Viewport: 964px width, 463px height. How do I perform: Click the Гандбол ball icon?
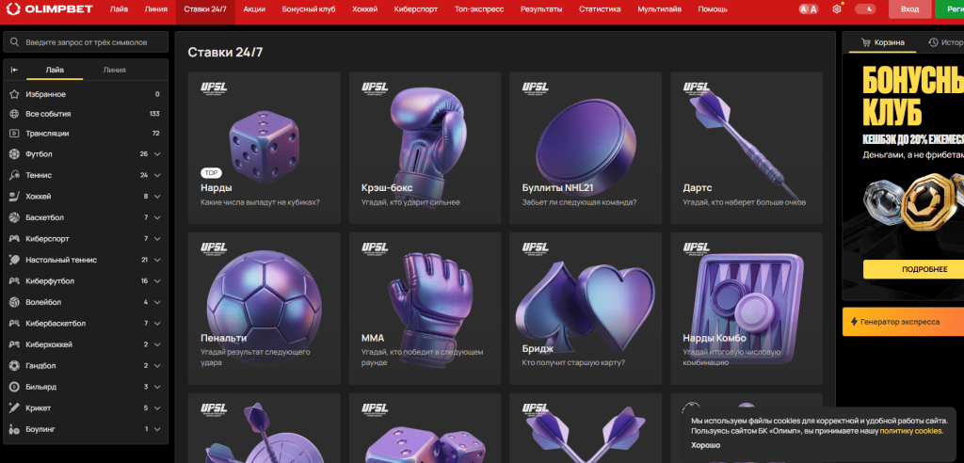click(x=15, y=366)
